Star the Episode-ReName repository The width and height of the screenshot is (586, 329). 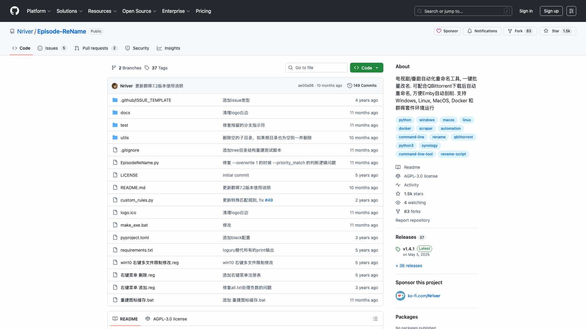click(x=558, y=31)
